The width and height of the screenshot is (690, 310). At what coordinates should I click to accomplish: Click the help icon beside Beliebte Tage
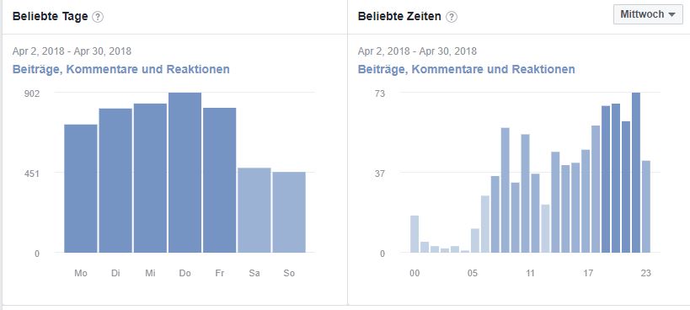[x=98, y=17]
